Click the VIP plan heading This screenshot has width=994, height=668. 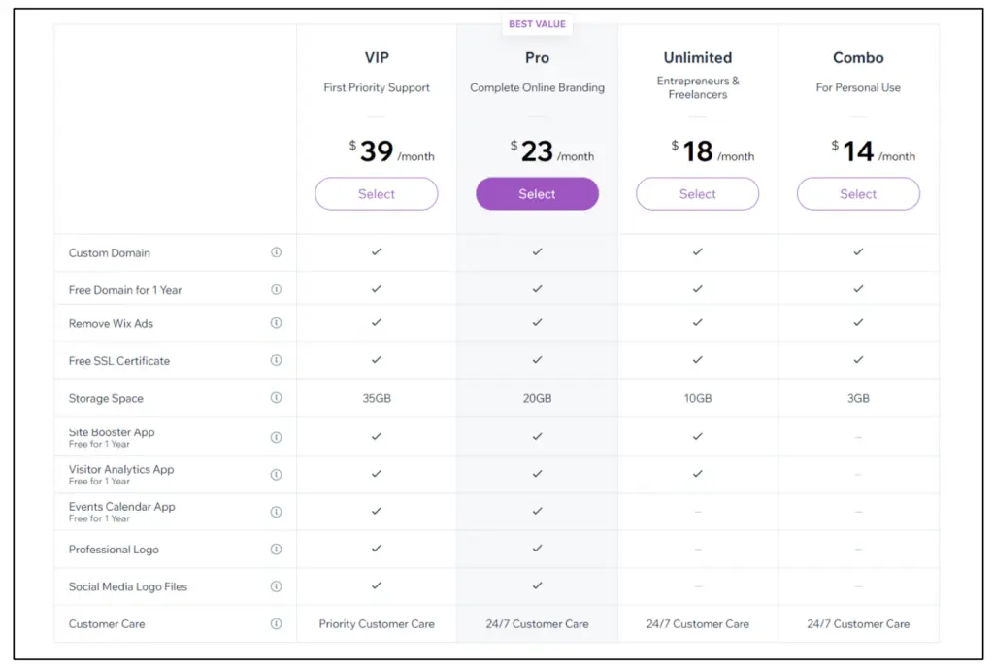click(x=376, y=58)
